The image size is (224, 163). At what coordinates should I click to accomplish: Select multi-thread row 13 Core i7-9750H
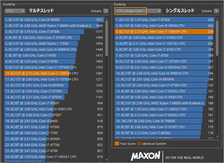point(54,91)
